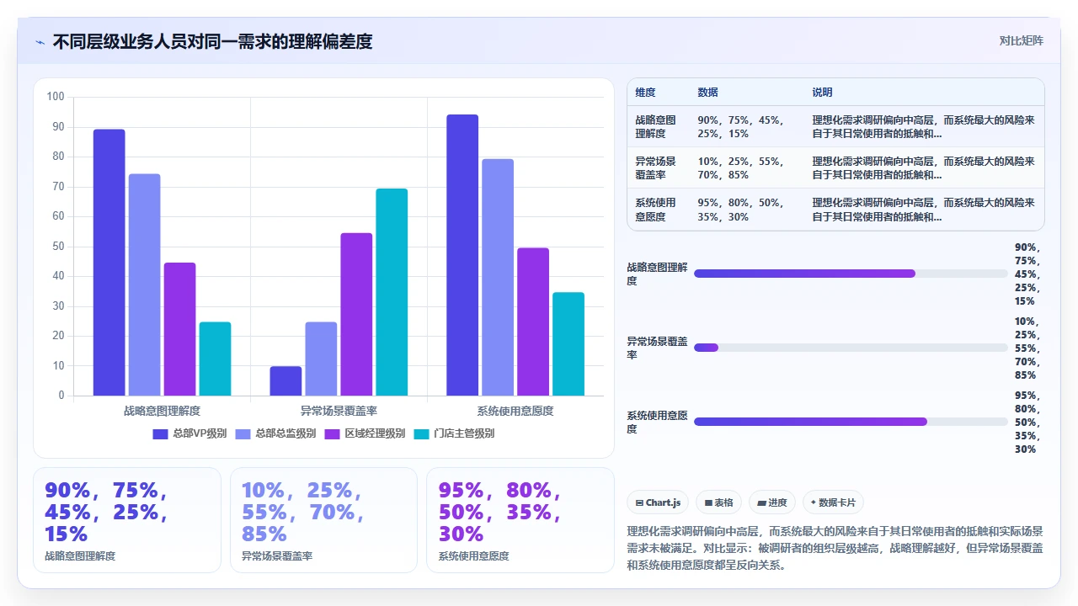Toggle the 总部VP级别 legend series
The width and height of the screenshot is (1078, 606).
(x=189, y=433)
